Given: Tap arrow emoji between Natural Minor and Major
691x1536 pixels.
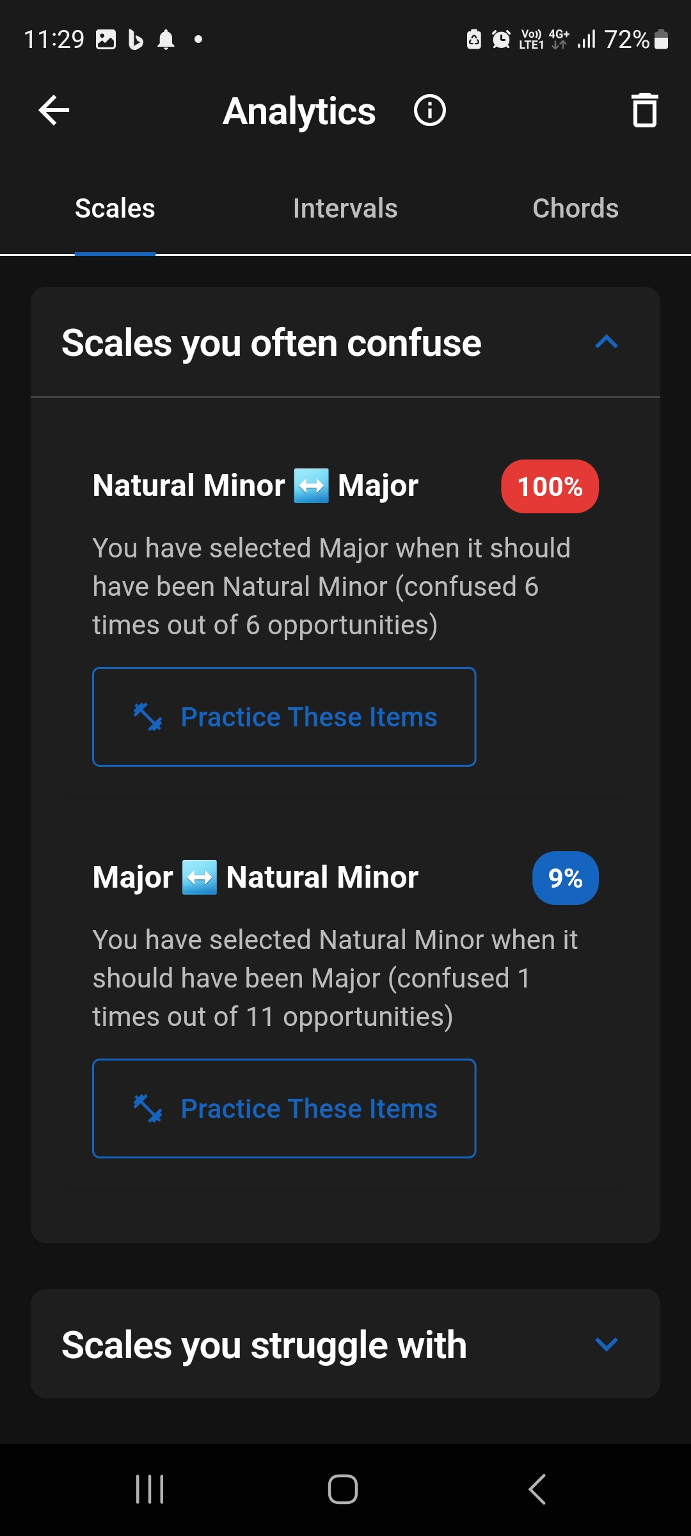Looking at the screenshot, I should [x=311, y=486].
